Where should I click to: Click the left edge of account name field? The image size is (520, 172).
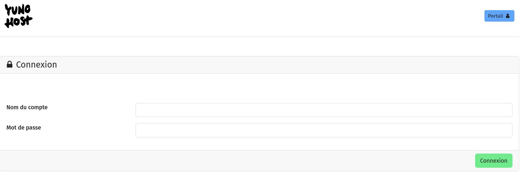(x=139, y=110)
